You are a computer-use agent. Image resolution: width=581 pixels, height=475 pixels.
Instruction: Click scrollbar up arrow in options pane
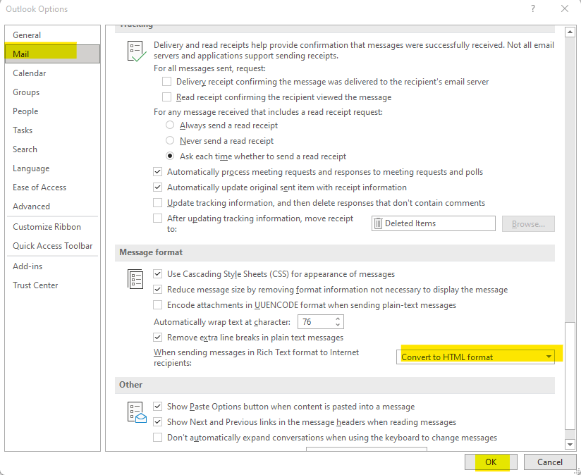coord(570,32)
